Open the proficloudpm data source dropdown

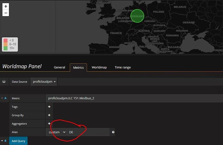pyautogui.click(x=44, y=82)
